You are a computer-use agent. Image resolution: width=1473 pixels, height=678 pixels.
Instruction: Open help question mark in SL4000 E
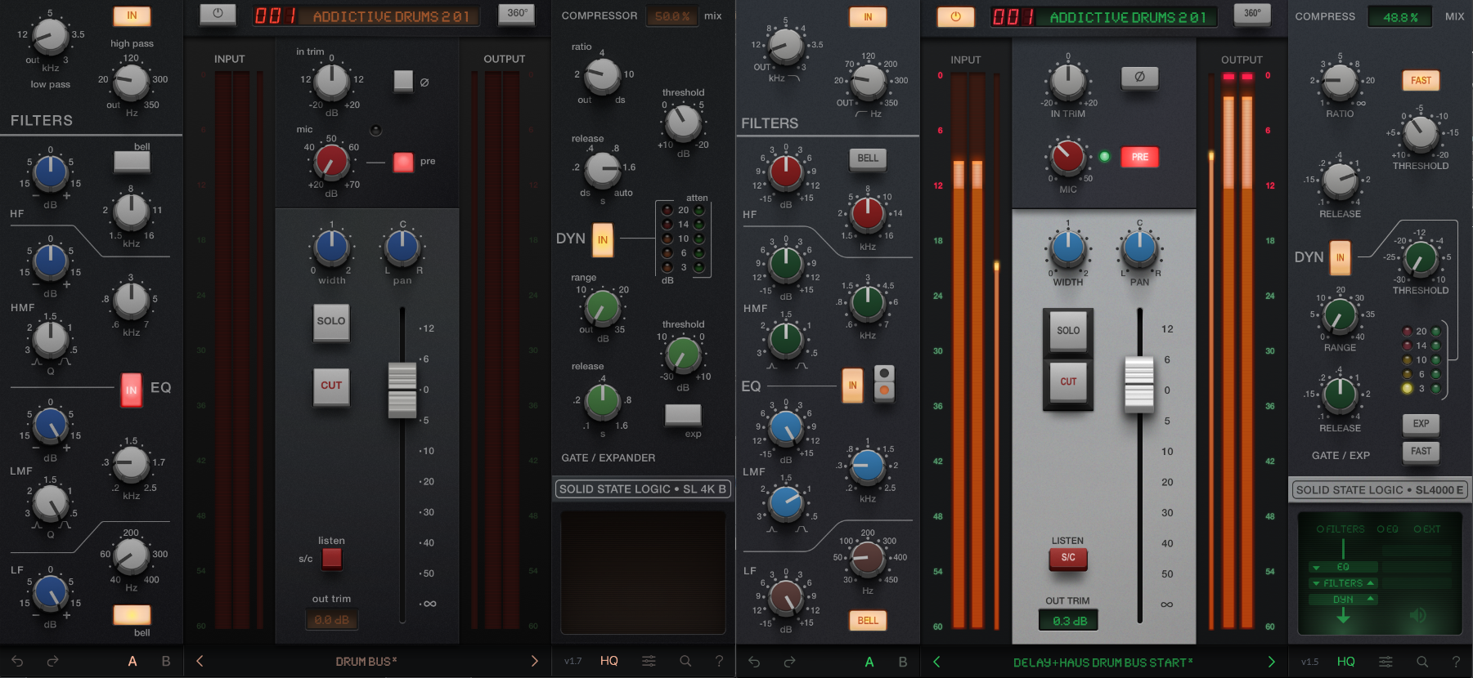tap(1456, 662)
